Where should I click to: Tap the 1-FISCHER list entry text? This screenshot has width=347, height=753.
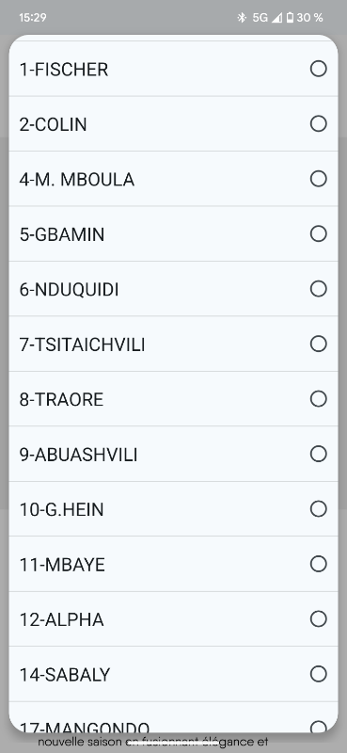[x=64, y=70]
